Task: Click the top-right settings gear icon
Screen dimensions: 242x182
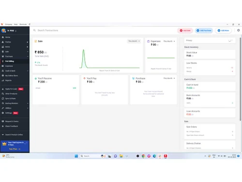Action: coord(238,30)
